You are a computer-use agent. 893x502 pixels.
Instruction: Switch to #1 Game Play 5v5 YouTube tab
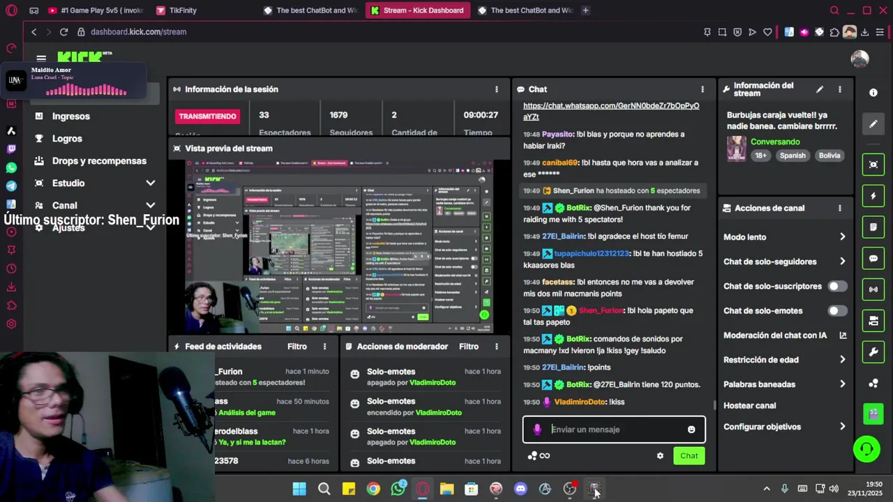tap(96, 10)
